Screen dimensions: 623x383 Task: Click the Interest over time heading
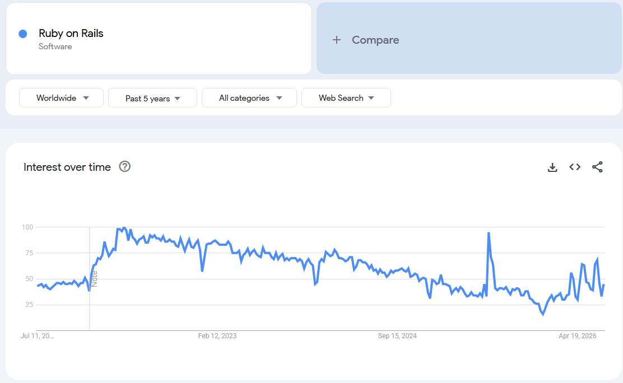coord(67,167)
